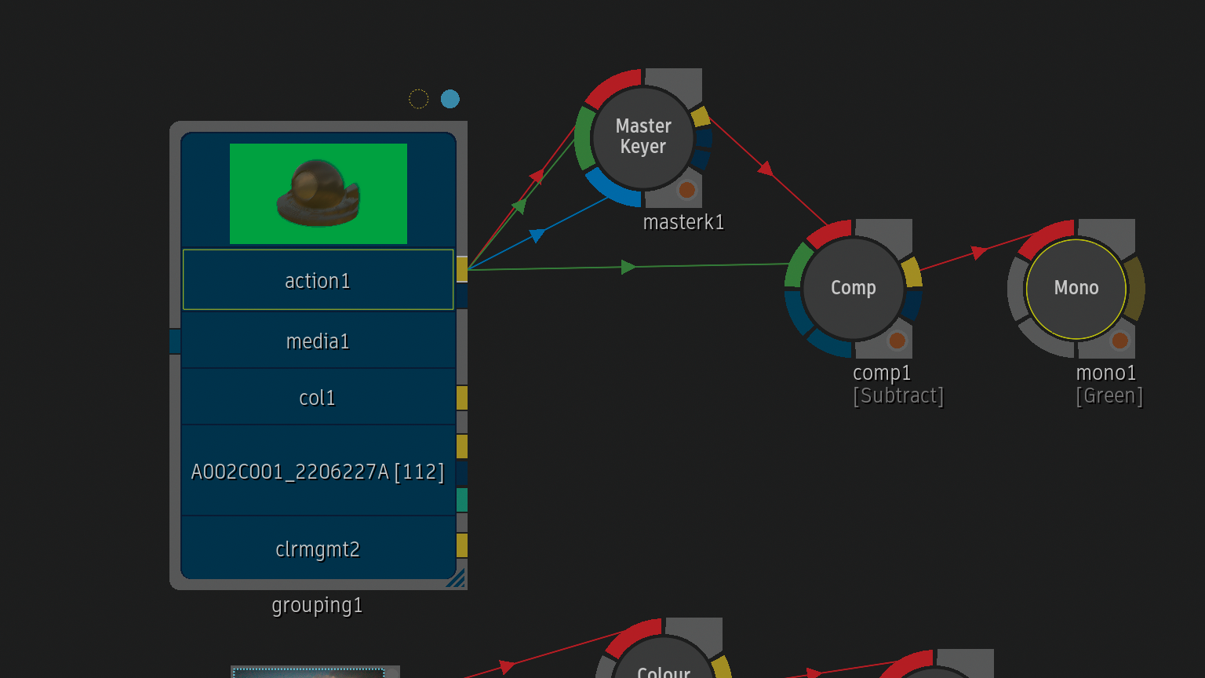Click the Comp node's red input tab
The width and height of the screenshot is (1205, 678).
click(x=830, y=233)
